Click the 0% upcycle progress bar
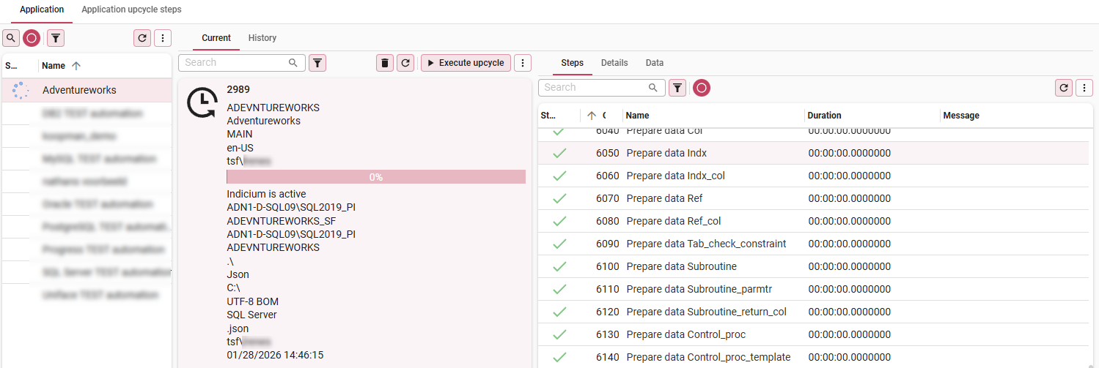Viewport: 1099px width, 368px height. [x=376, y=177]
